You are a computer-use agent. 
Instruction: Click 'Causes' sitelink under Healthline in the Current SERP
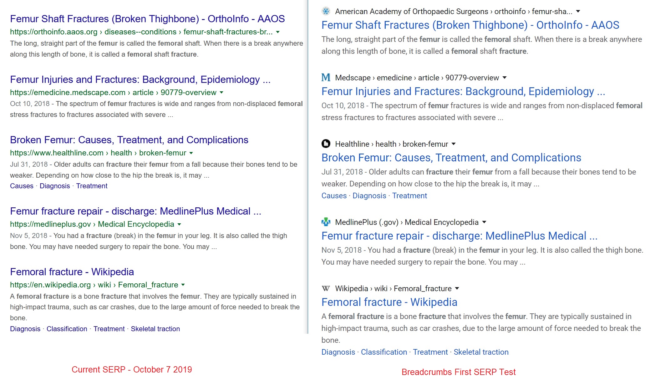(22, 186)
